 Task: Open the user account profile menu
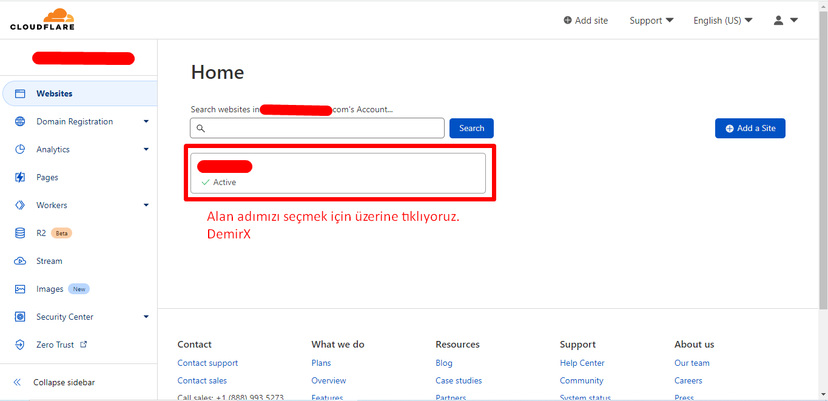786,20
